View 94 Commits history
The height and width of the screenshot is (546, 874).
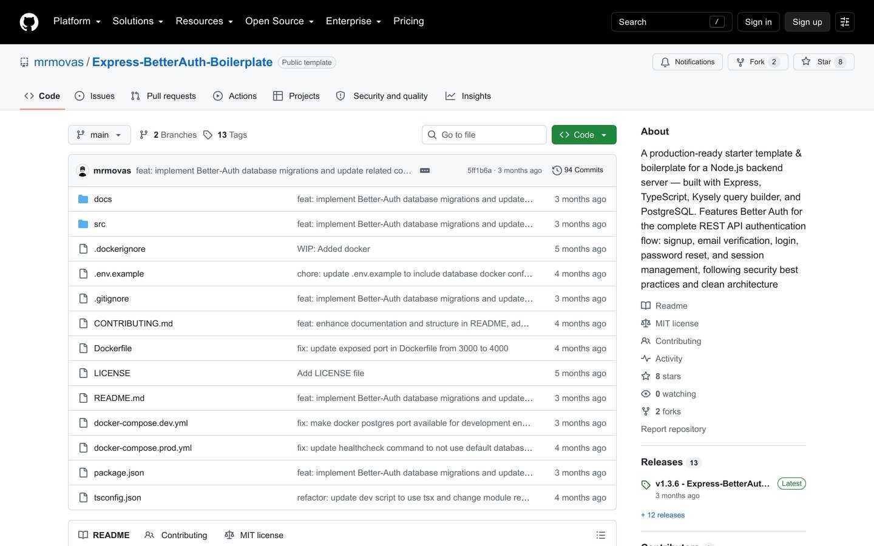point(578,170)
